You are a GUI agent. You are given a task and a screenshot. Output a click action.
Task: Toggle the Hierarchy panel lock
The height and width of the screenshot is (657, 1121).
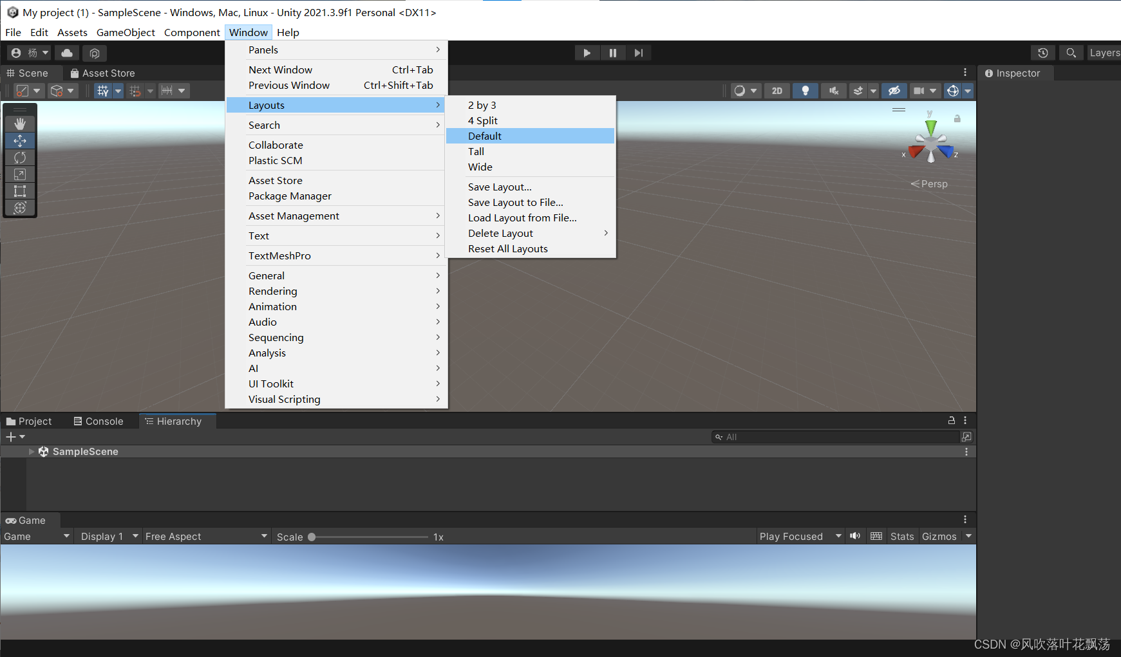951,420
